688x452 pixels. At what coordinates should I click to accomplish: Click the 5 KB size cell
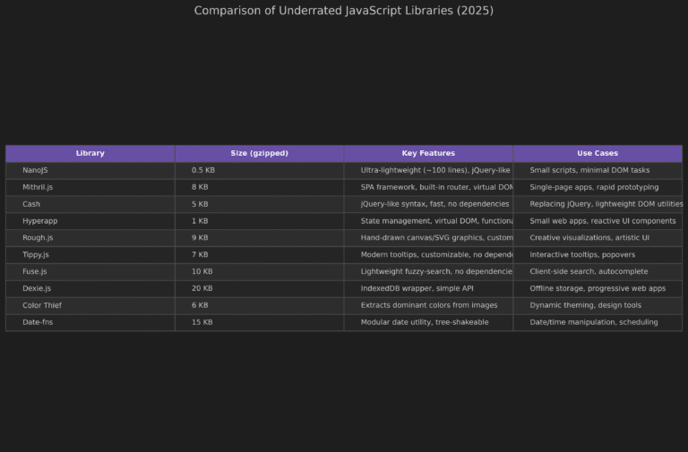coord(259,204)
